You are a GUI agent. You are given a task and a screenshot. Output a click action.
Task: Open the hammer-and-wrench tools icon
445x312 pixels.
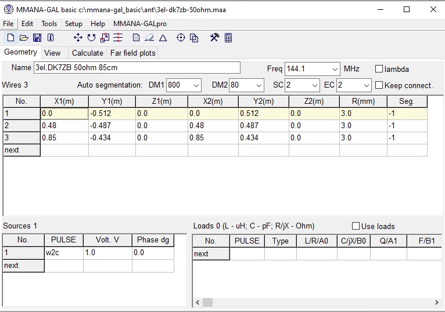214,38
